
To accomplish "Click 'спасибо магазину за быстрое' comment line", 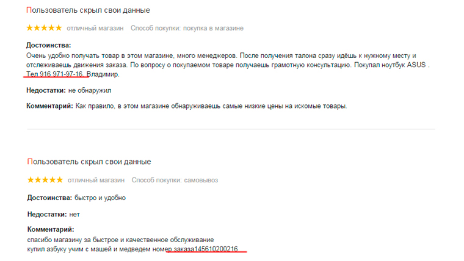I will coord(120,240).
